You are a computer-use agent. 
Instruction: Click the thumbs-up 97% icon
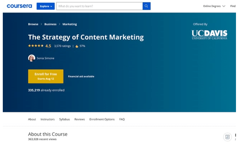[77, 46]
